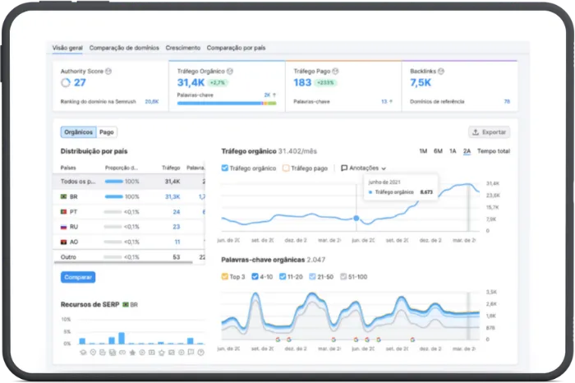
Task: Toggle the 4-10 positions checkbox
Action: (255, 277)
